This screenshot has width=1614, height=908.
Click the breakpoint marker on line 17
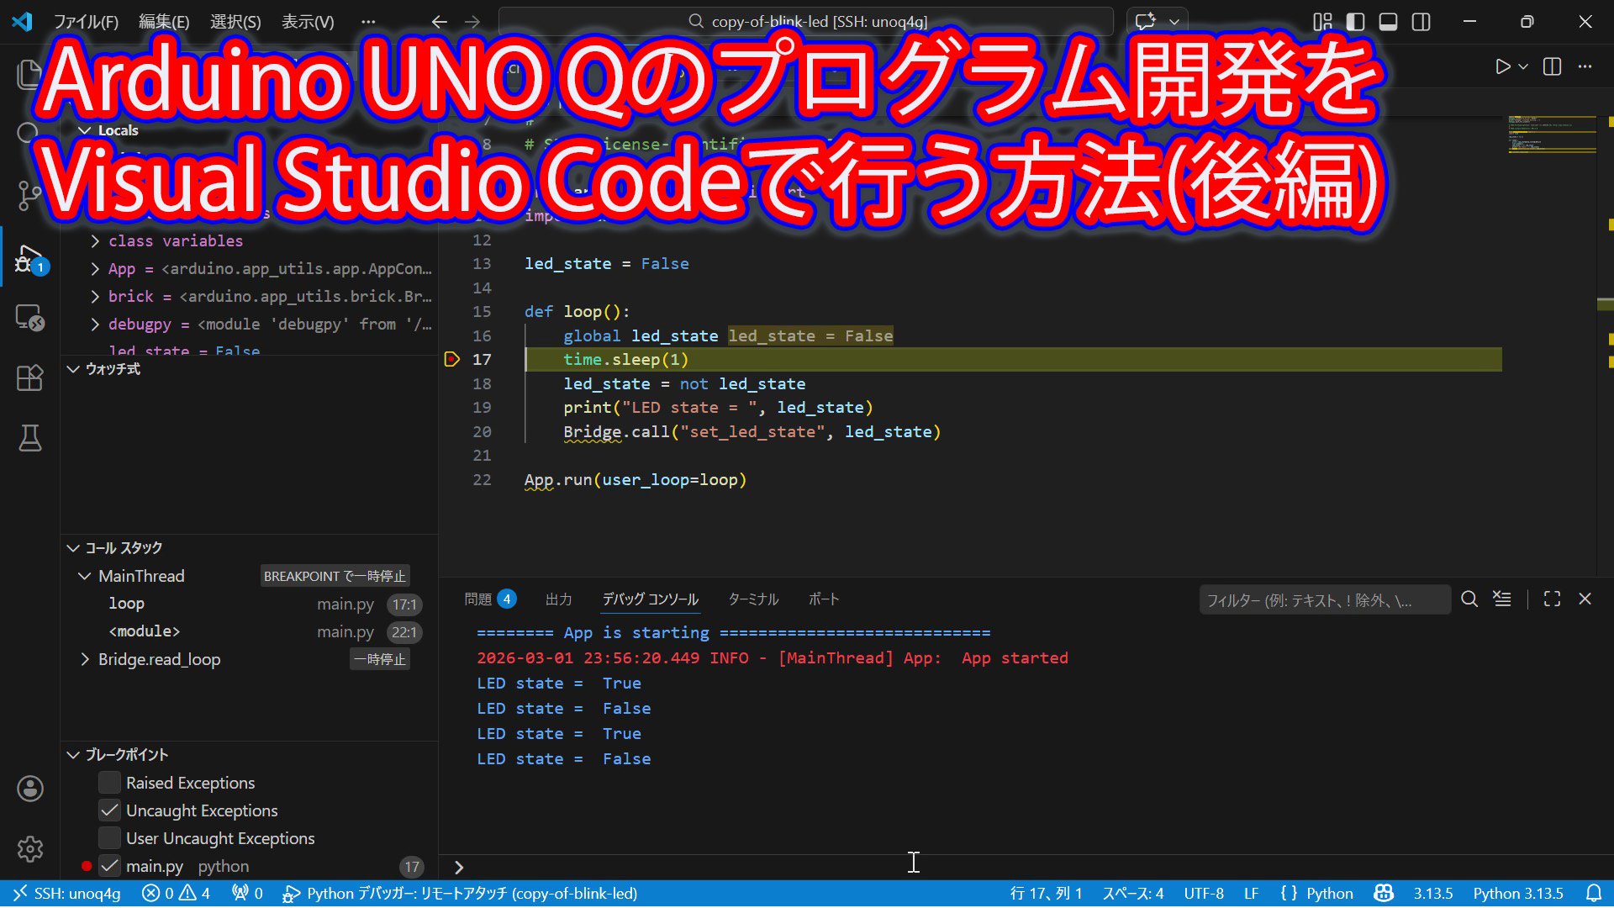pos(452,360)
